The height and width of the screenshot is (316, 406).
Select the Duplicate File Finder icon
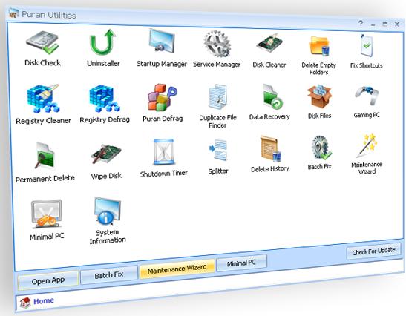click(217, 96)
